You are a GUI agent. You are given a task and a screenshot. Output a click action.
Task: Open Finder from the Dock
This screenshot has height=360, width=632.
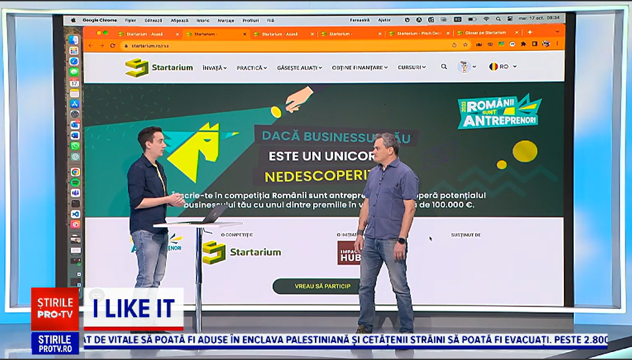coord(73,40)
